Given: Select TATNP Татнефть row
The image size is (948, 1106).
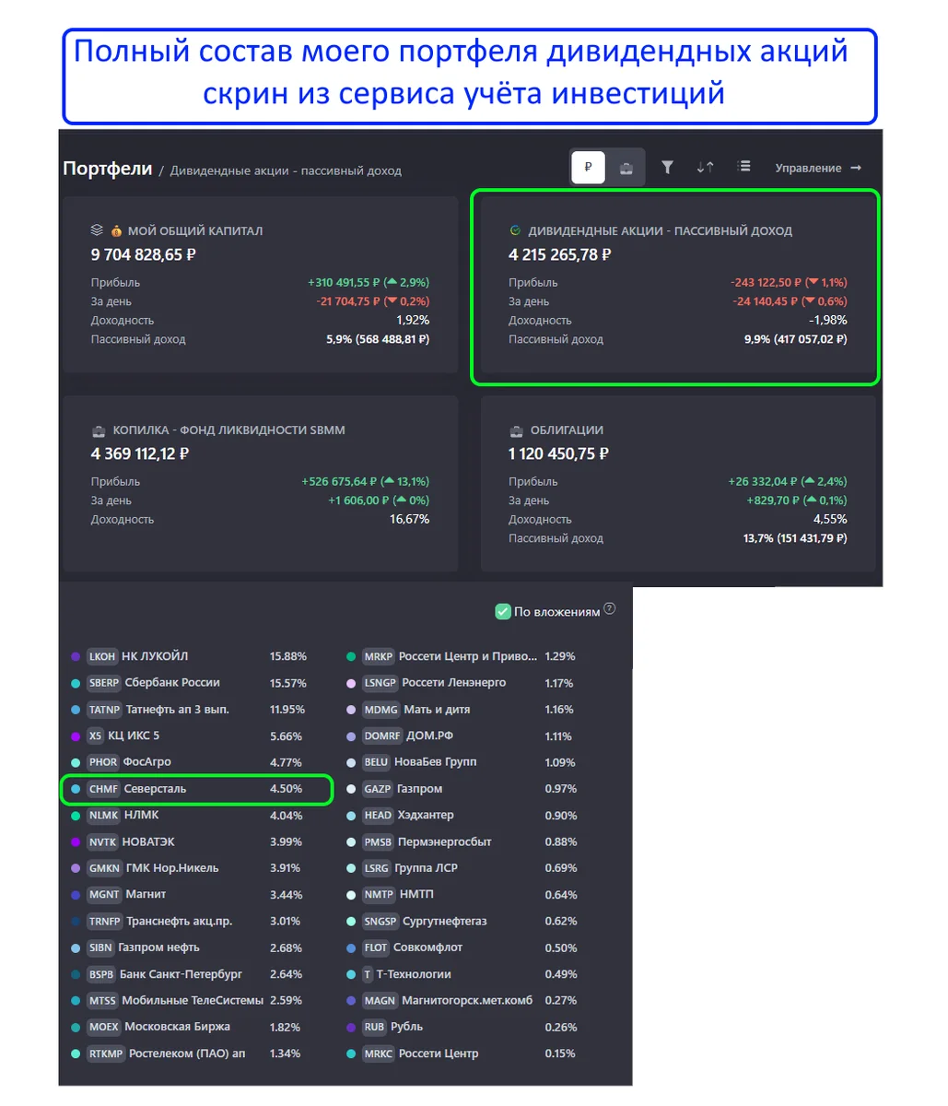Looking at the screenshot, I should pyautogui.click(x=188, y=710).
